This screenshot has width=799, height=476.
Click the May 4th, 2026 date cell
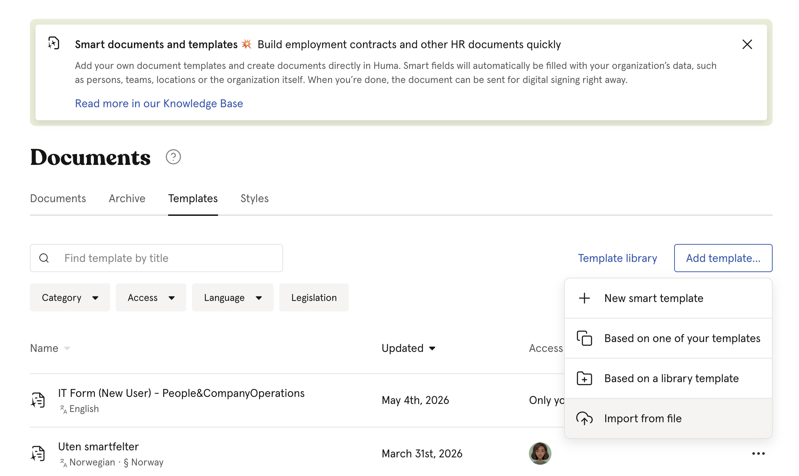pyautogui.click(x=415, y=400)
